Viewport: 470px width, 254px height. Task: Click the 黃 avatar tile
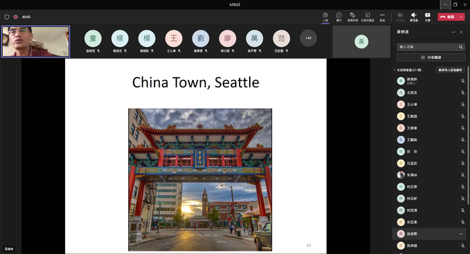pos(361,42)
